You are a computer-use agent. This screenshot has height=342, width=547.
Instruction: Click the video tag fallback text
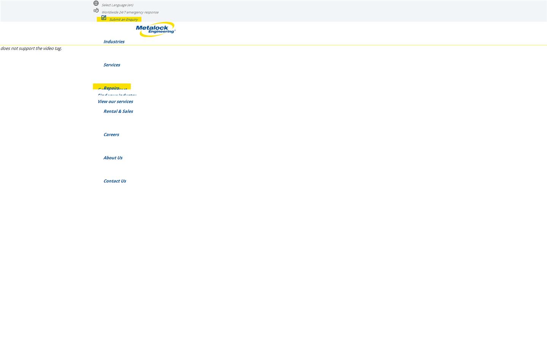[x=31, y=49]
